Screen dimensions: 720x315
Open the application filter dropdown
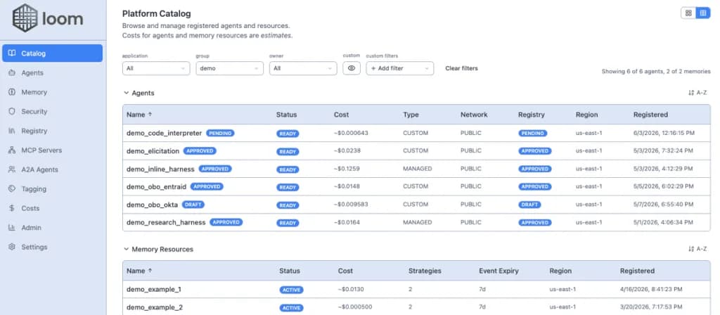click(156, 68)
